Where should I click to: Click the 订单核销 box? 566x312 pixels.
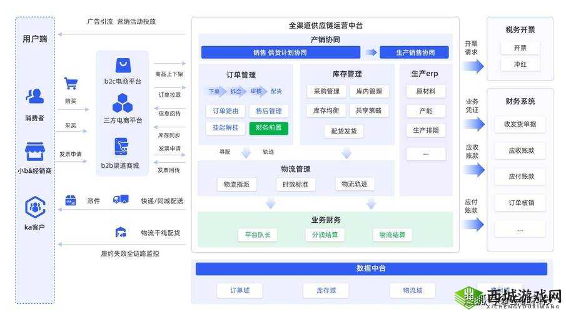pyautogui.click(x=520, y=203)
